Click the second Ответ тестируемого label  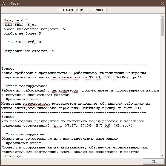point(26,134)
